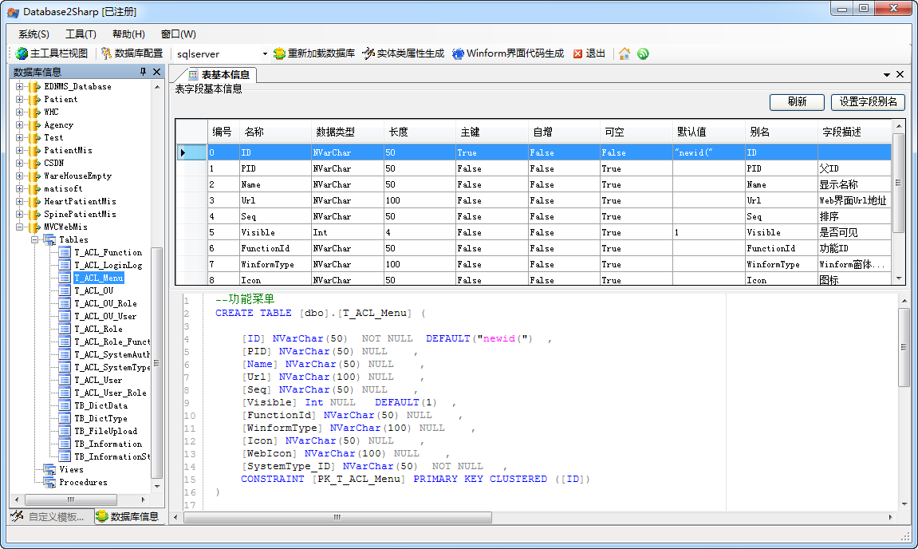This screenshot has height=549, width=918.
Task: Click the database tree horizontal scrollbar thumb
Action: pos(71,500)
